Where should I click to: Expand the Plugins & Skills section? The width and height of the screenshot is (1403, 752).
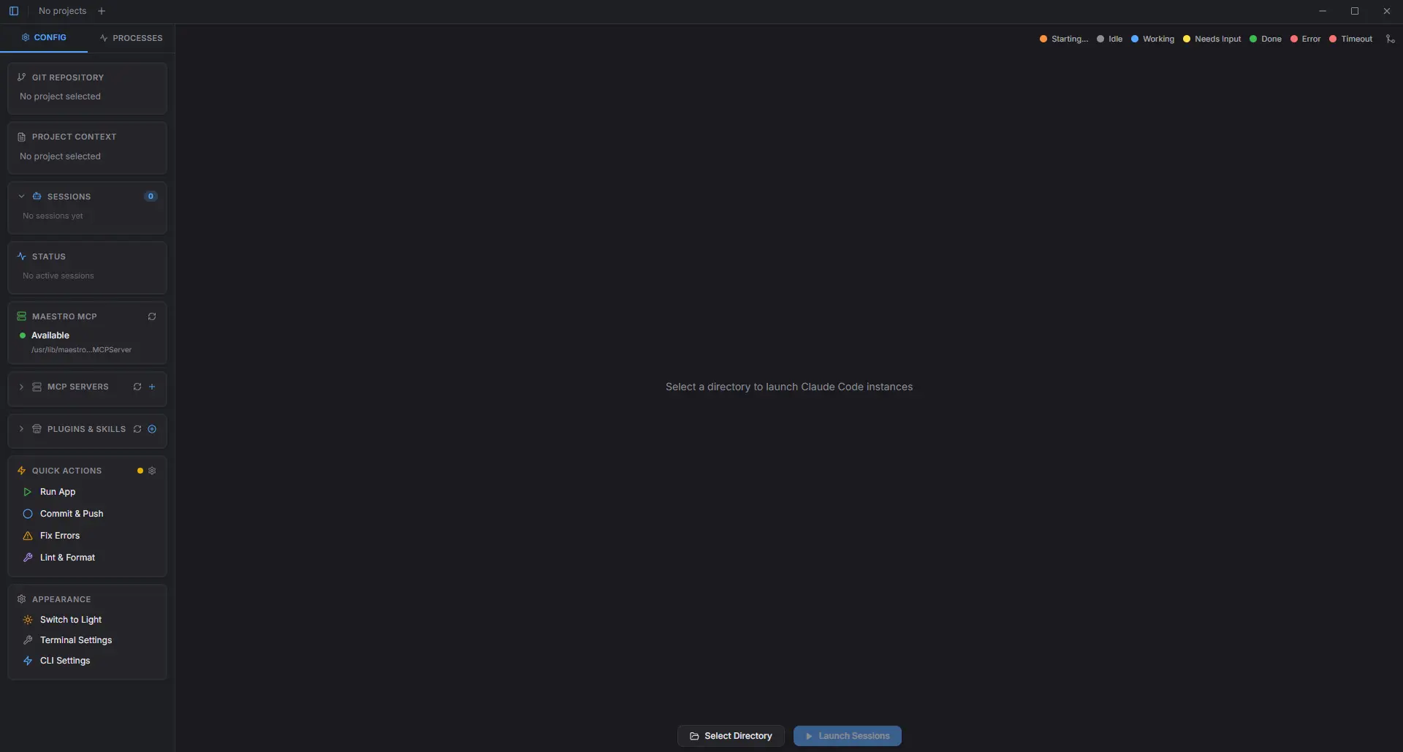pos(21,429)
